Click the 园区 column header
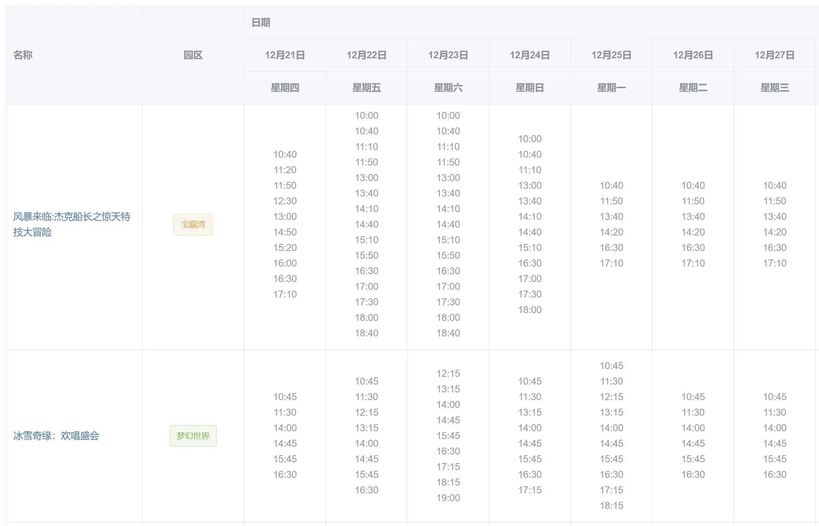 [193, 55]
